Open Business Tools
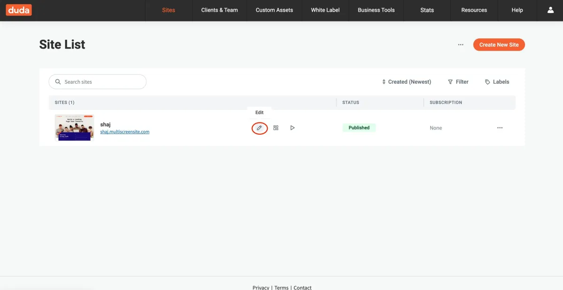Screen dimensions: 563x290 pyautogui.click(x=376, y=10)
